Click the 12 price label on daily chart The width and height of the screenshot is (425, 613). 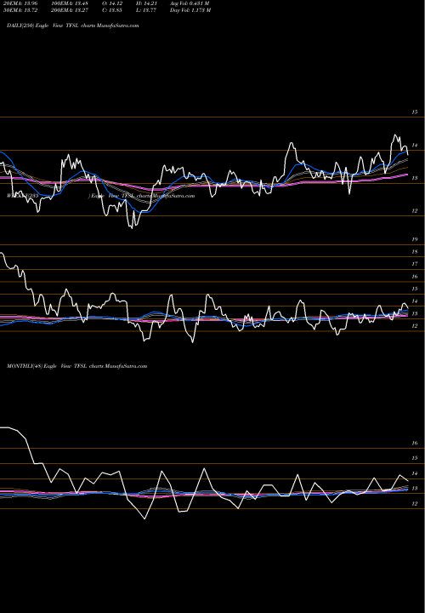click(x=415, y=211)
